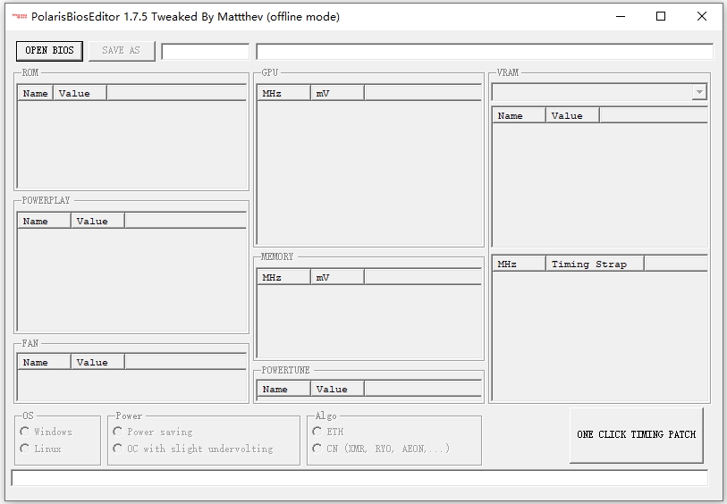Click the SAVE AS button
The height and width of the screenshot is (504, 727).
click(x=122, y=51)
